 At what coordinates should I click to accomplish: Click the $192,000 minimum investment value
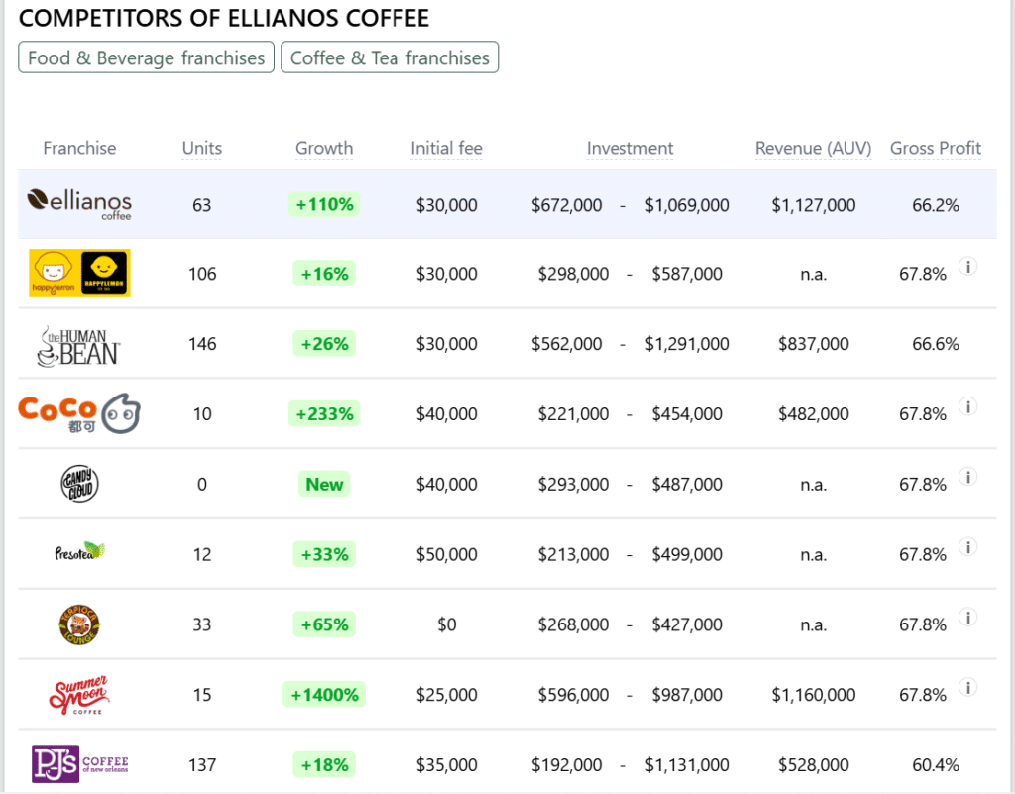566,765
